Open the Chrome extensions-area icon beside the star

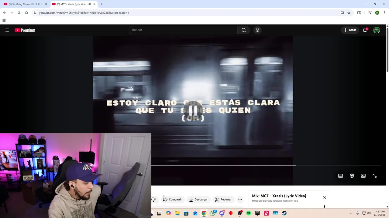(x=359, y=13)
